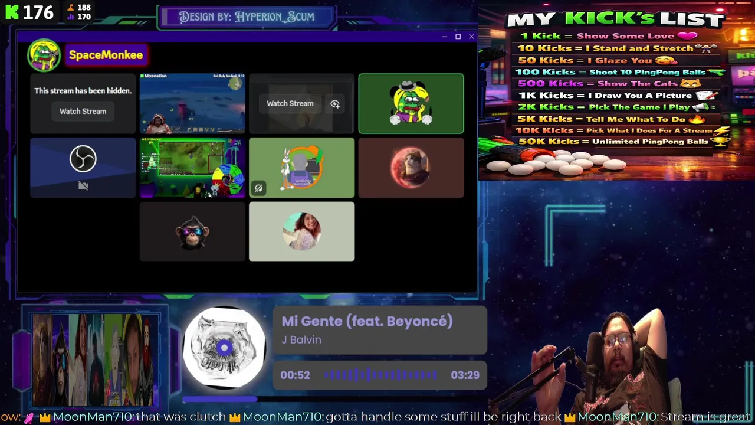Open the MixoneLion stream thumbnail

pos(192,103)
